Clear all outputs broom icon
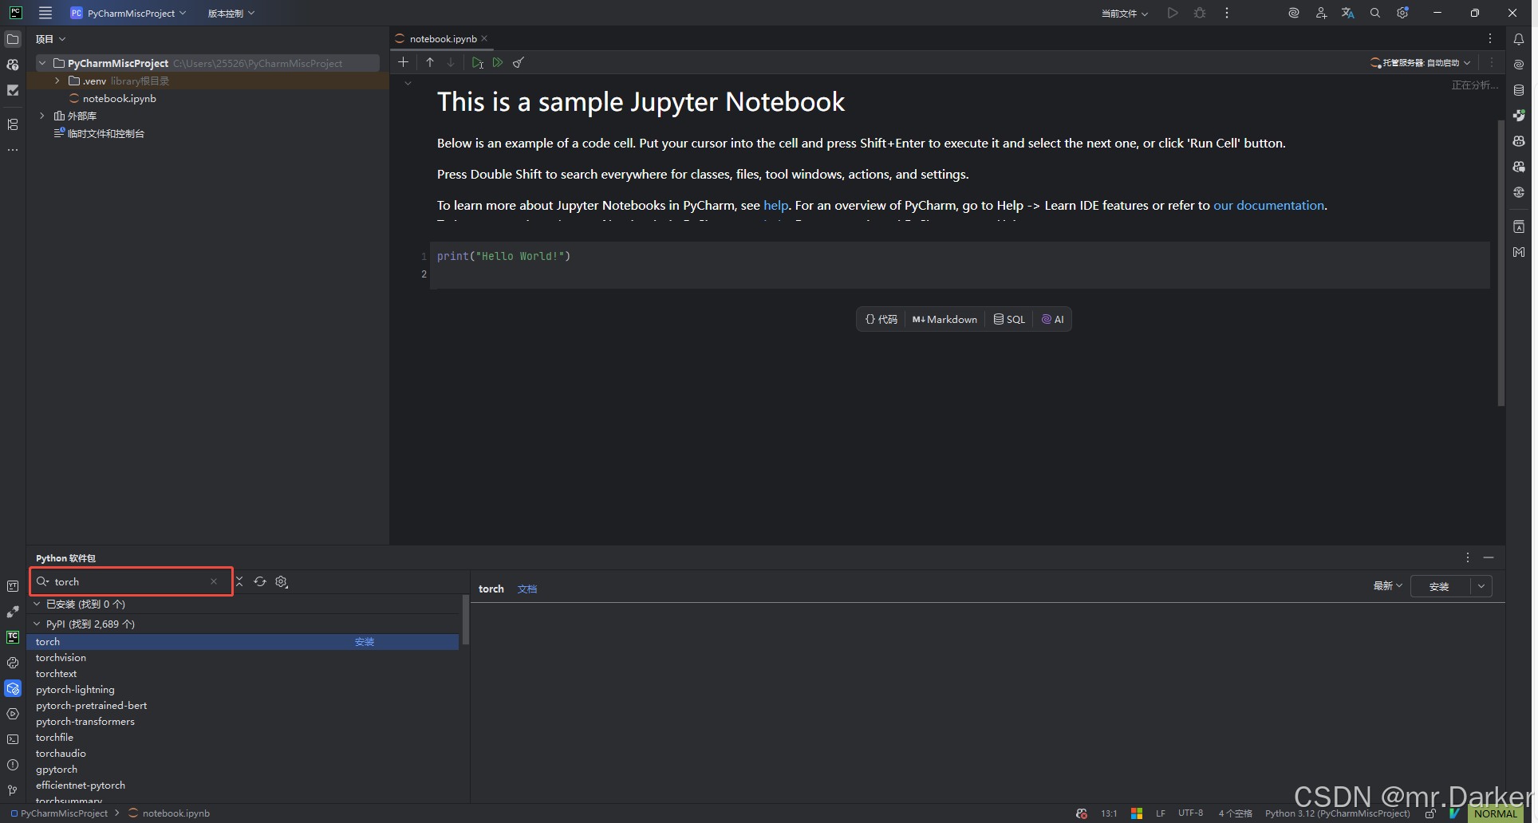1538x823 pixels. (519, 62)
